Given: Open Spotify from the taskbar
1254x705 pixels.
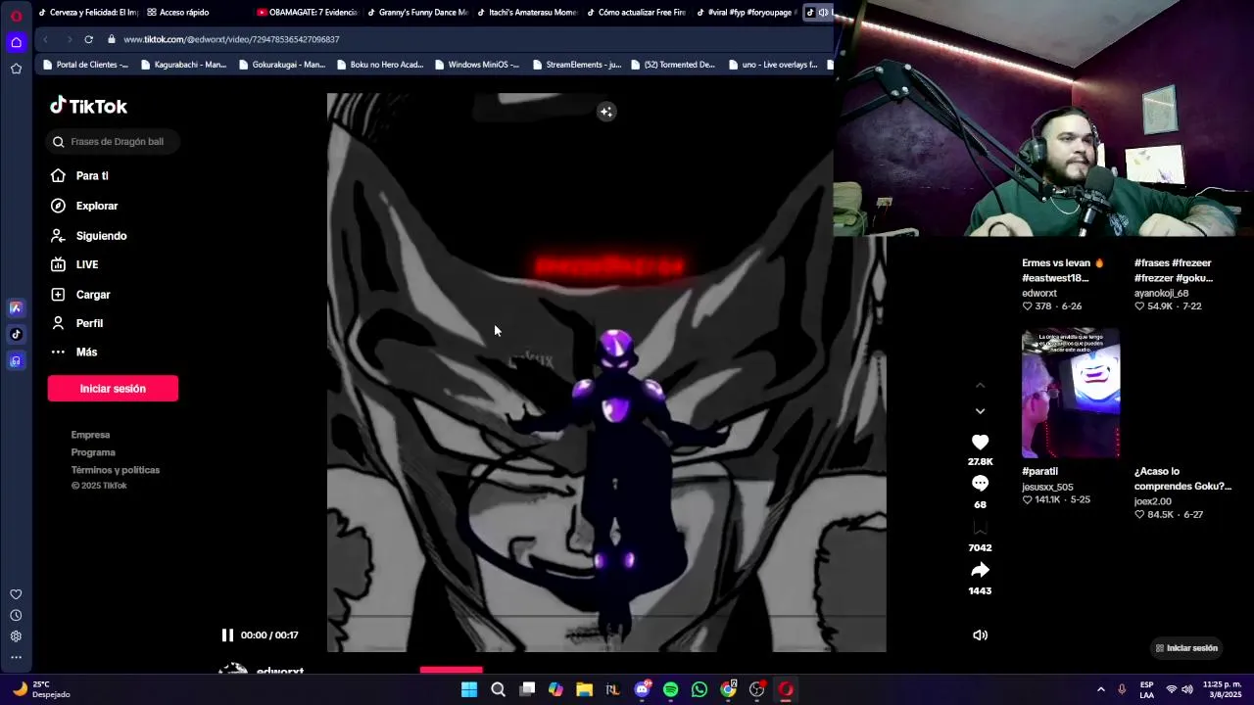Looking at the screenshot, I should point(670,689).
